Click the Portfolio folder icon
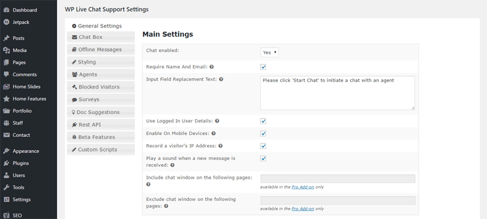This screenshot has height=219, width=487. pyautogui.click(x=6, y=111)
